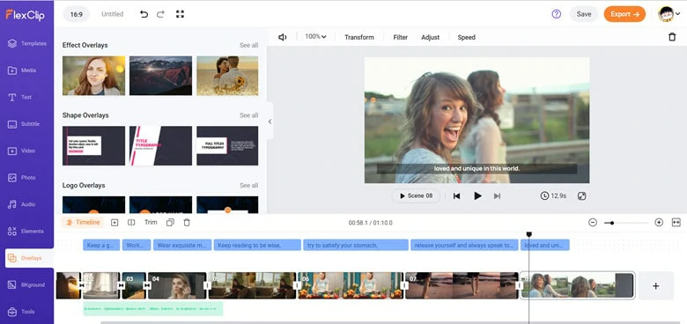Add a new scene from timeline toolbar

tap(114, 223)
